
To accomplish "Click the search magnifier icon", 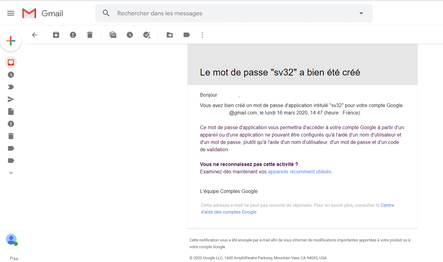I will [106, 13].
